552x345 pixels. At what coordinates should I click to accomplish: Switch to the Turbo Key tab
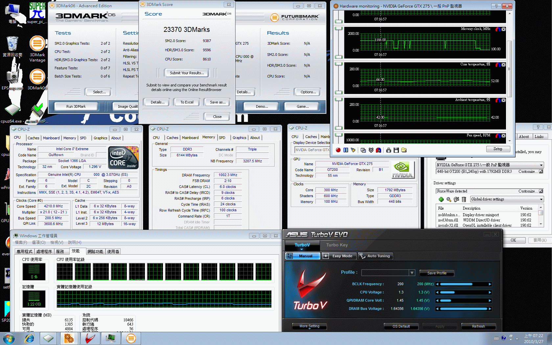pyautogui.click(x=337, y=245)
